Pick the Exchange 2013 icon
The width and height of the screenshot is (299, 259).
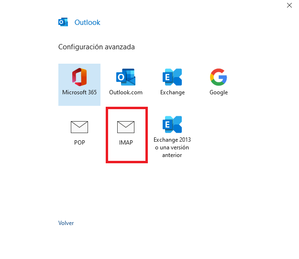point(172,124)
